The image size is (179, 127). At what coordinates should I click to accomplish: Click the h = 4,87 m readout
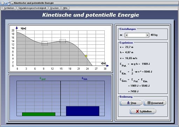(127, 52)
